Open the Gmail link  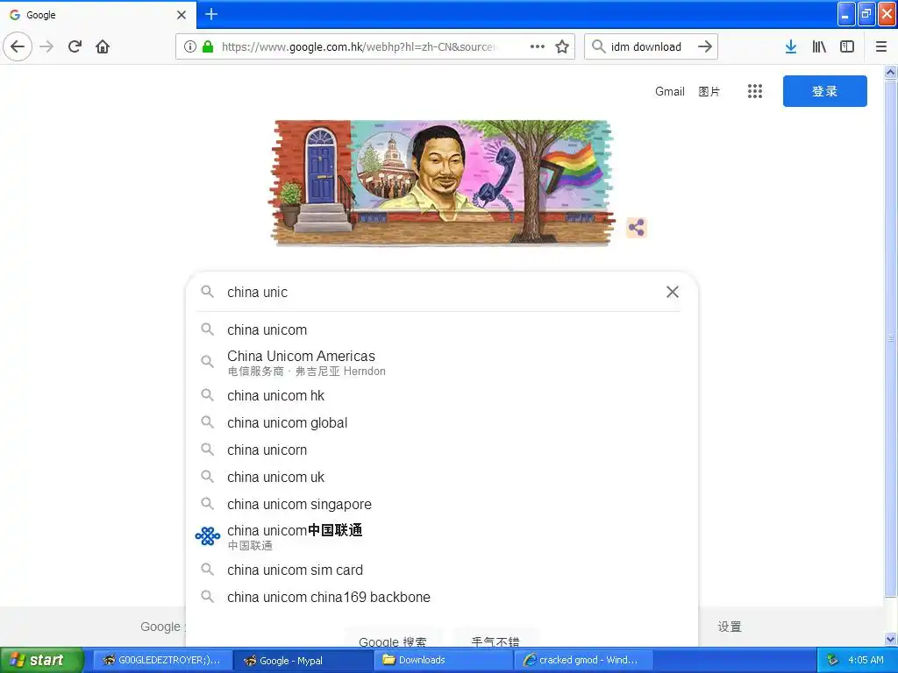click(x=669, y=91)
